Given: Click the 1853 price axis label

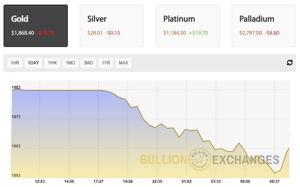Looking at the screenshot, I should 16,175.
